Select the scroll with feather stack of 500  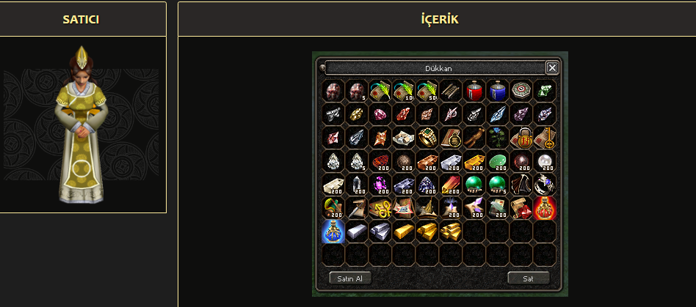pyautogui.click(x=427, y=91)
